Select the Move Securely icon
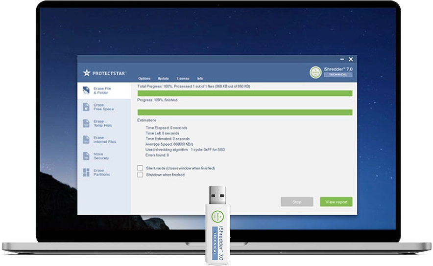This screenshot has height=266, width=433. tap(86, 156)
